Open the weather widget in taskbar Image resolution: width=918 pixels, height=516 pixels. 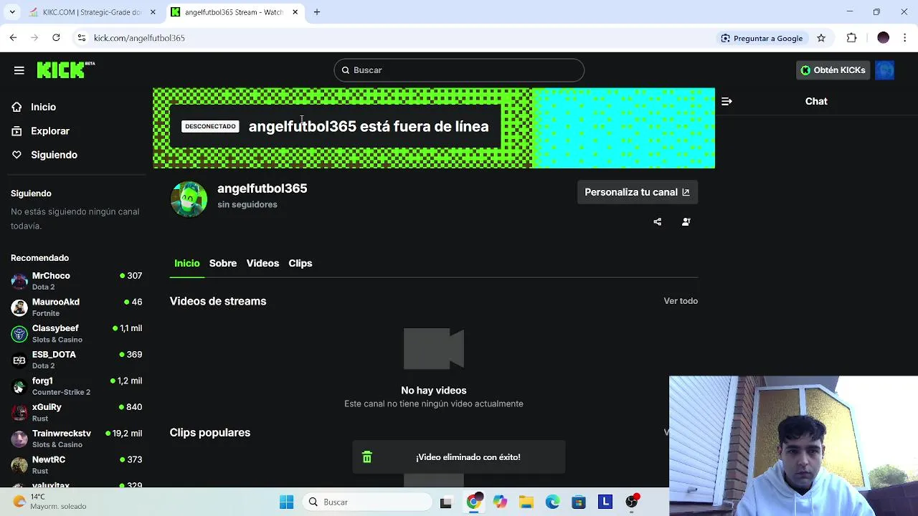click(50, 502)
